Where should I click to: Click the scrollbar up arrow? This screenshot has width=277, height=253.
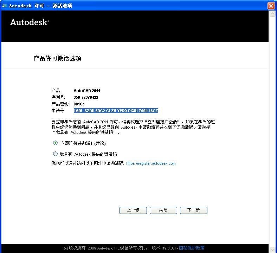click(272, 14)
